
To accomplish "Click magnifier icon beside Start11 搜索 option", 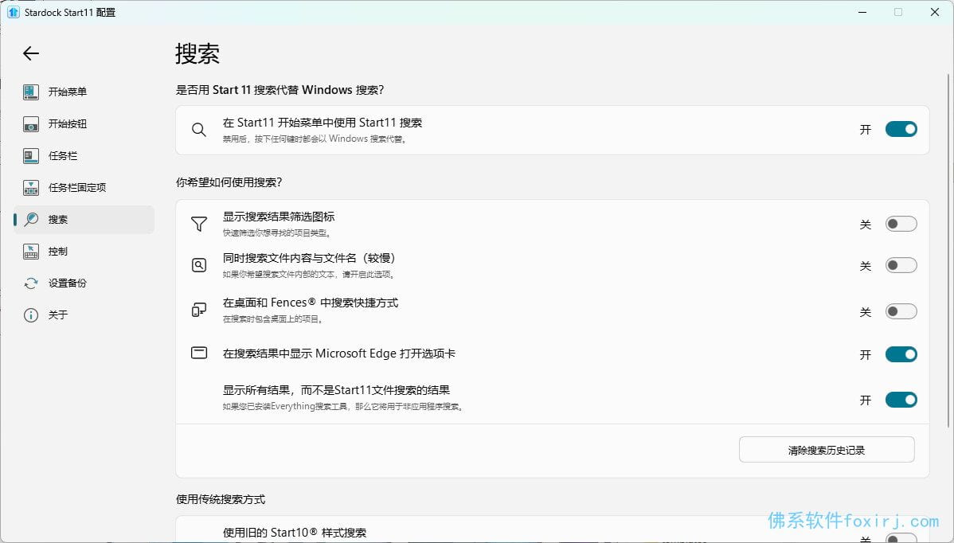I will (x=199, y=130).
